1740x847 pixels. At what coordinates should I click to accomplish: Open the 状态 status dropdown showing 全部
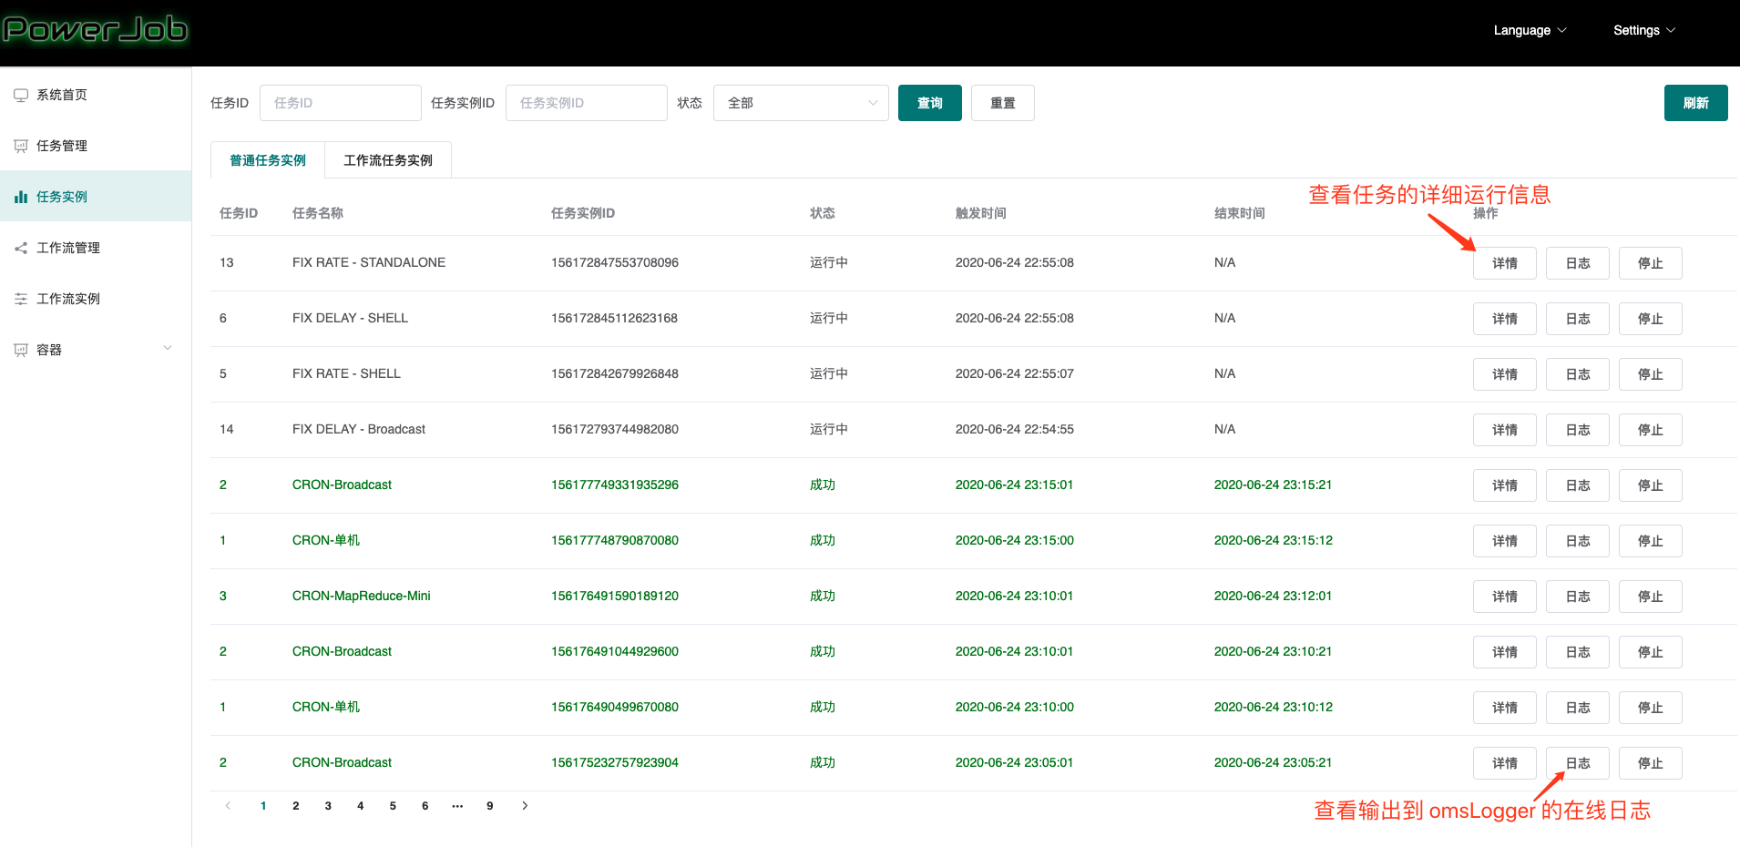pyautogui.click(x=800, y=102)
